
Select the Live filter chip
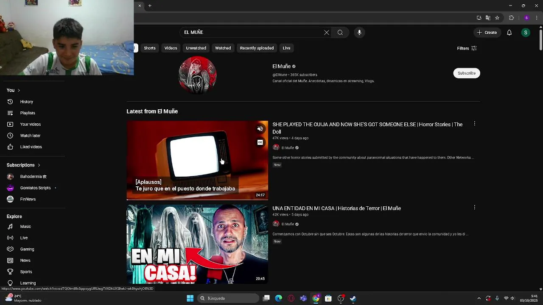point(287,48)
